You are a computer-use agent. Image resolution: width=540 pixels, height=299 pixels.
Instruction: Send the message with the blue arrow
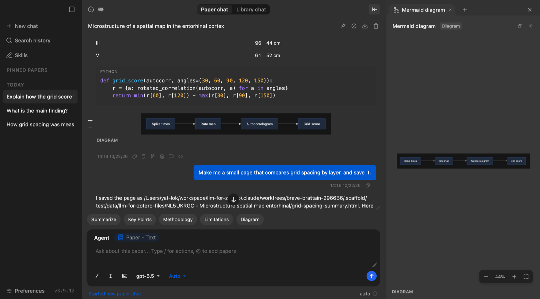pyautogui.click(x=371, y=276)
